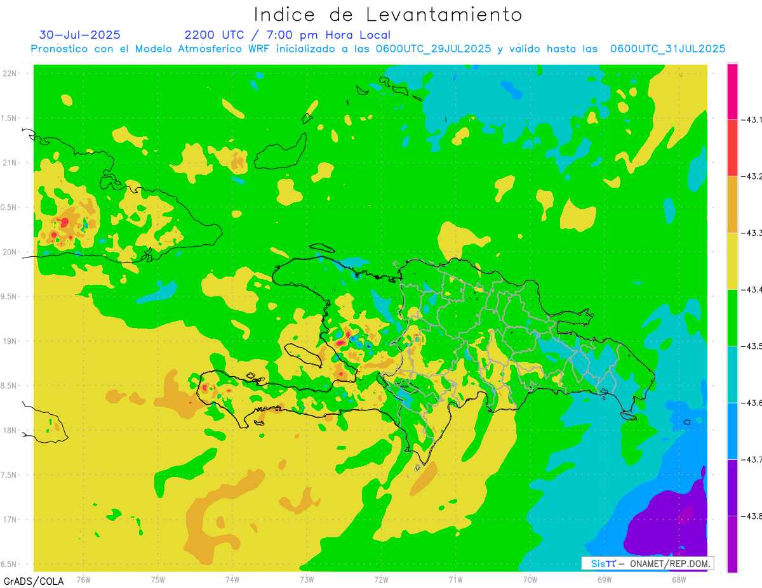Screen dimensions: 762x588
Task: Choose the blue legend swatch below -43.6
Action: coord(732,431)
